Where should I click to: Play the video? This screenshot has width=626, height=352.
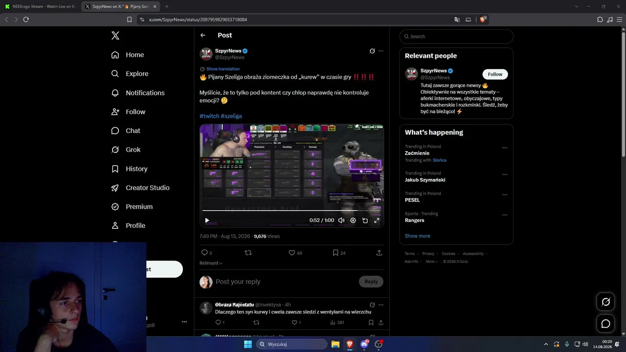tap(207, 220)
